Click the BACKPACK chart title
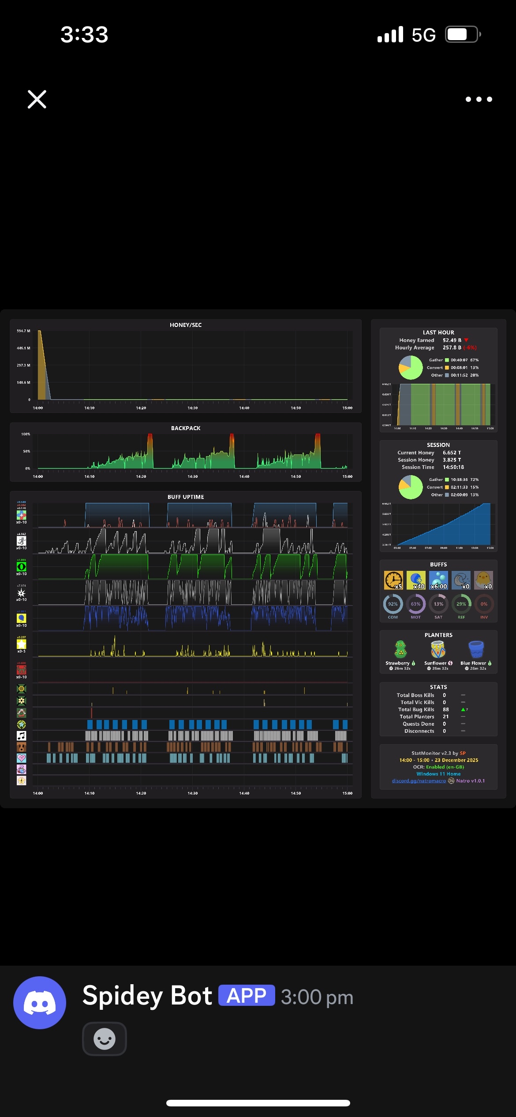The image size is (516, 1117). pyautogui.click(x=186, y=428)
